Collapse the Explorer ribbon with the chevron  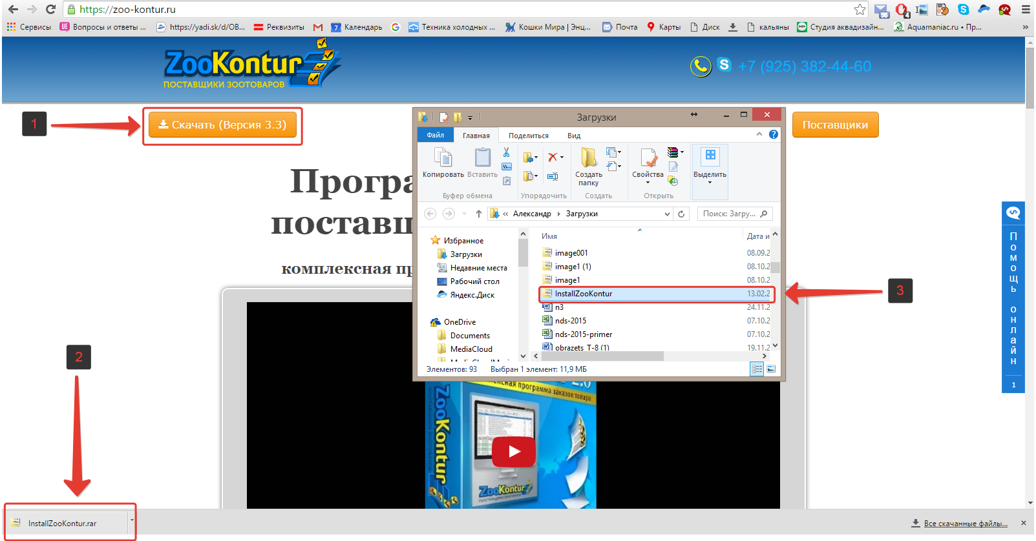[759, 134]
